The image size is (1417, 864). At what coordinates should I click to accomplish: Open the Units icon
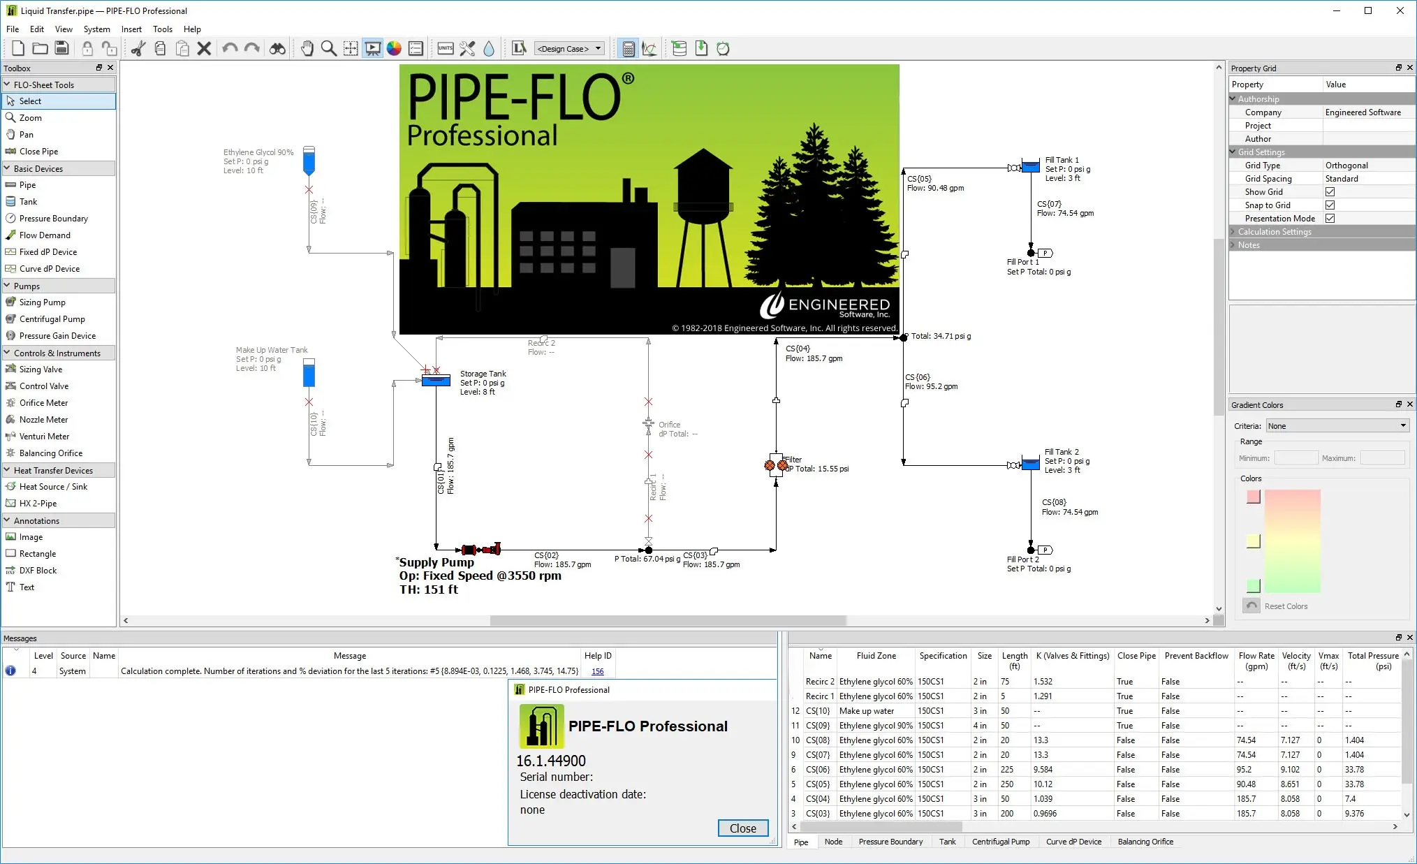(446, 48)
